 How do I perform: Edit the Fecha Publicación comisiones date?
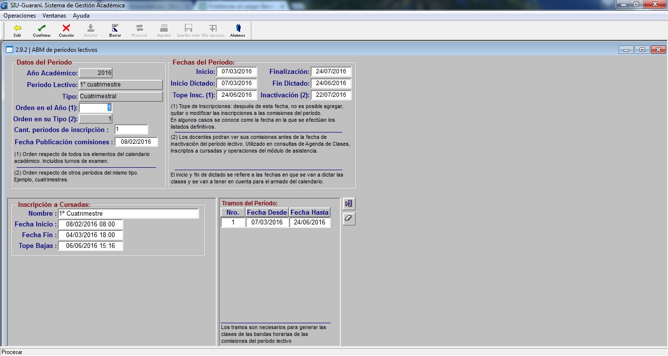point(136,142)
